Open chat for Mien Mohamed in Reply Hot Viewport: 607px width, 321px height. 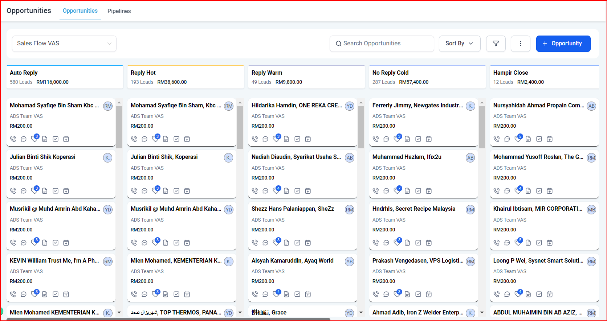pos(144,294)
